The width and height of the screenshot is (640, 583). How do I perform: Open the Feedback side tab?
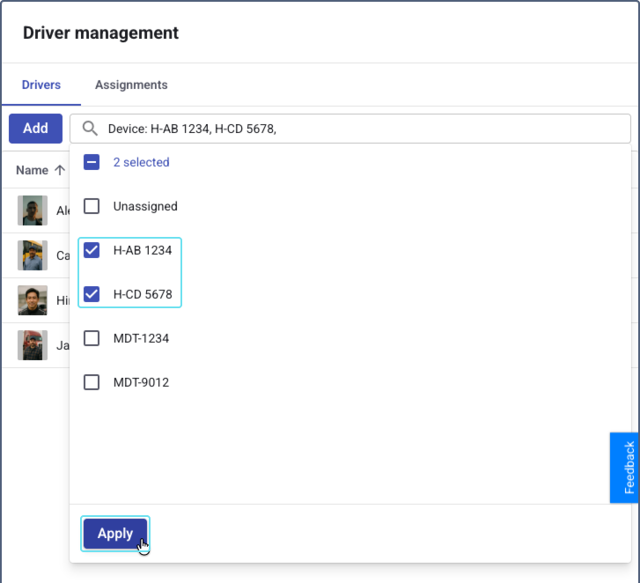(624, 468)
